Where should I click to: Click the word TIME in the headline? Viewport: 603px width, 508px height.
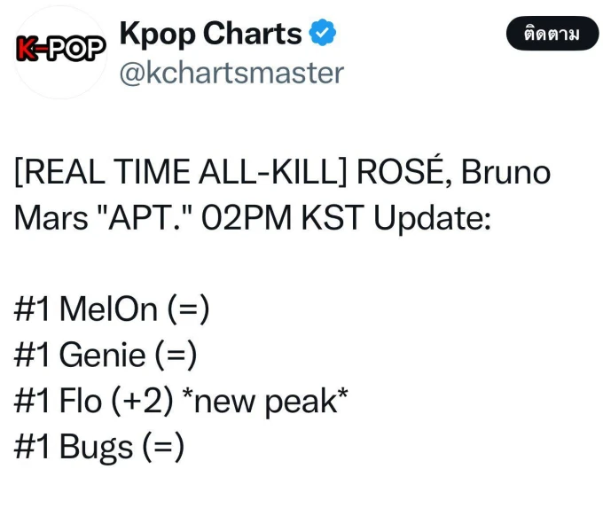tap(152, 171)
